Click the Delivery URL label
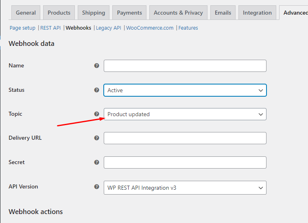308x223 pixels. tap(25, 138)
